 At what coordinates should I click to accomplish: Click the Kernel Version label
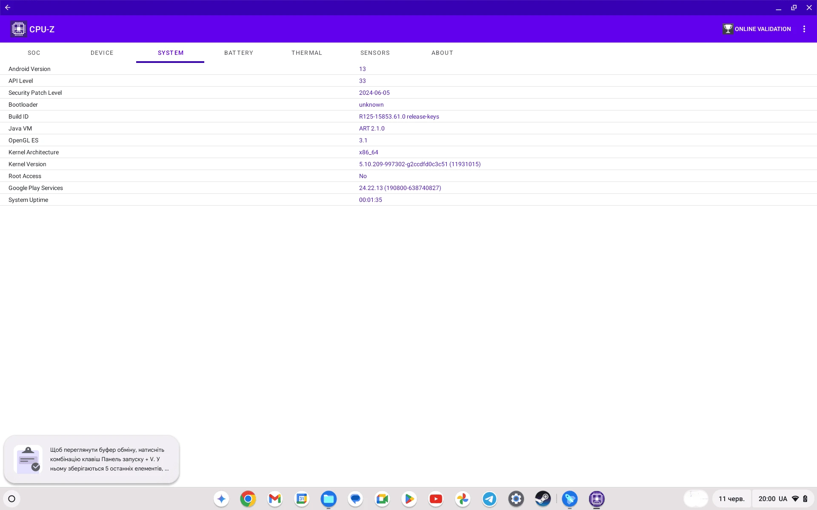click(x=27, y=164)
